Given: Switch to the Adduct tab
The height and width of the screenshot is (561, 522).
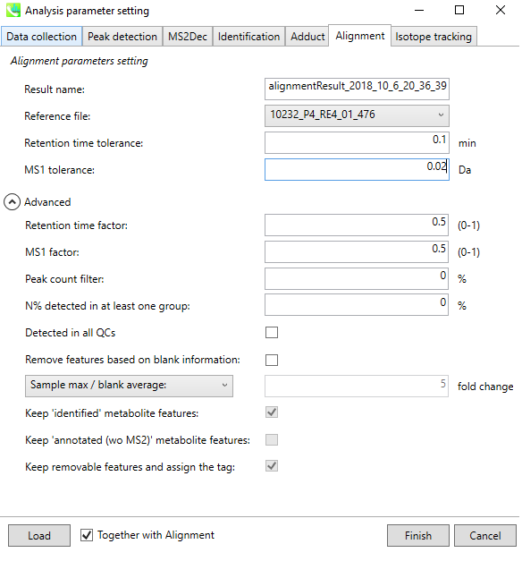Looking at the screenshot, I should [307, 37].
